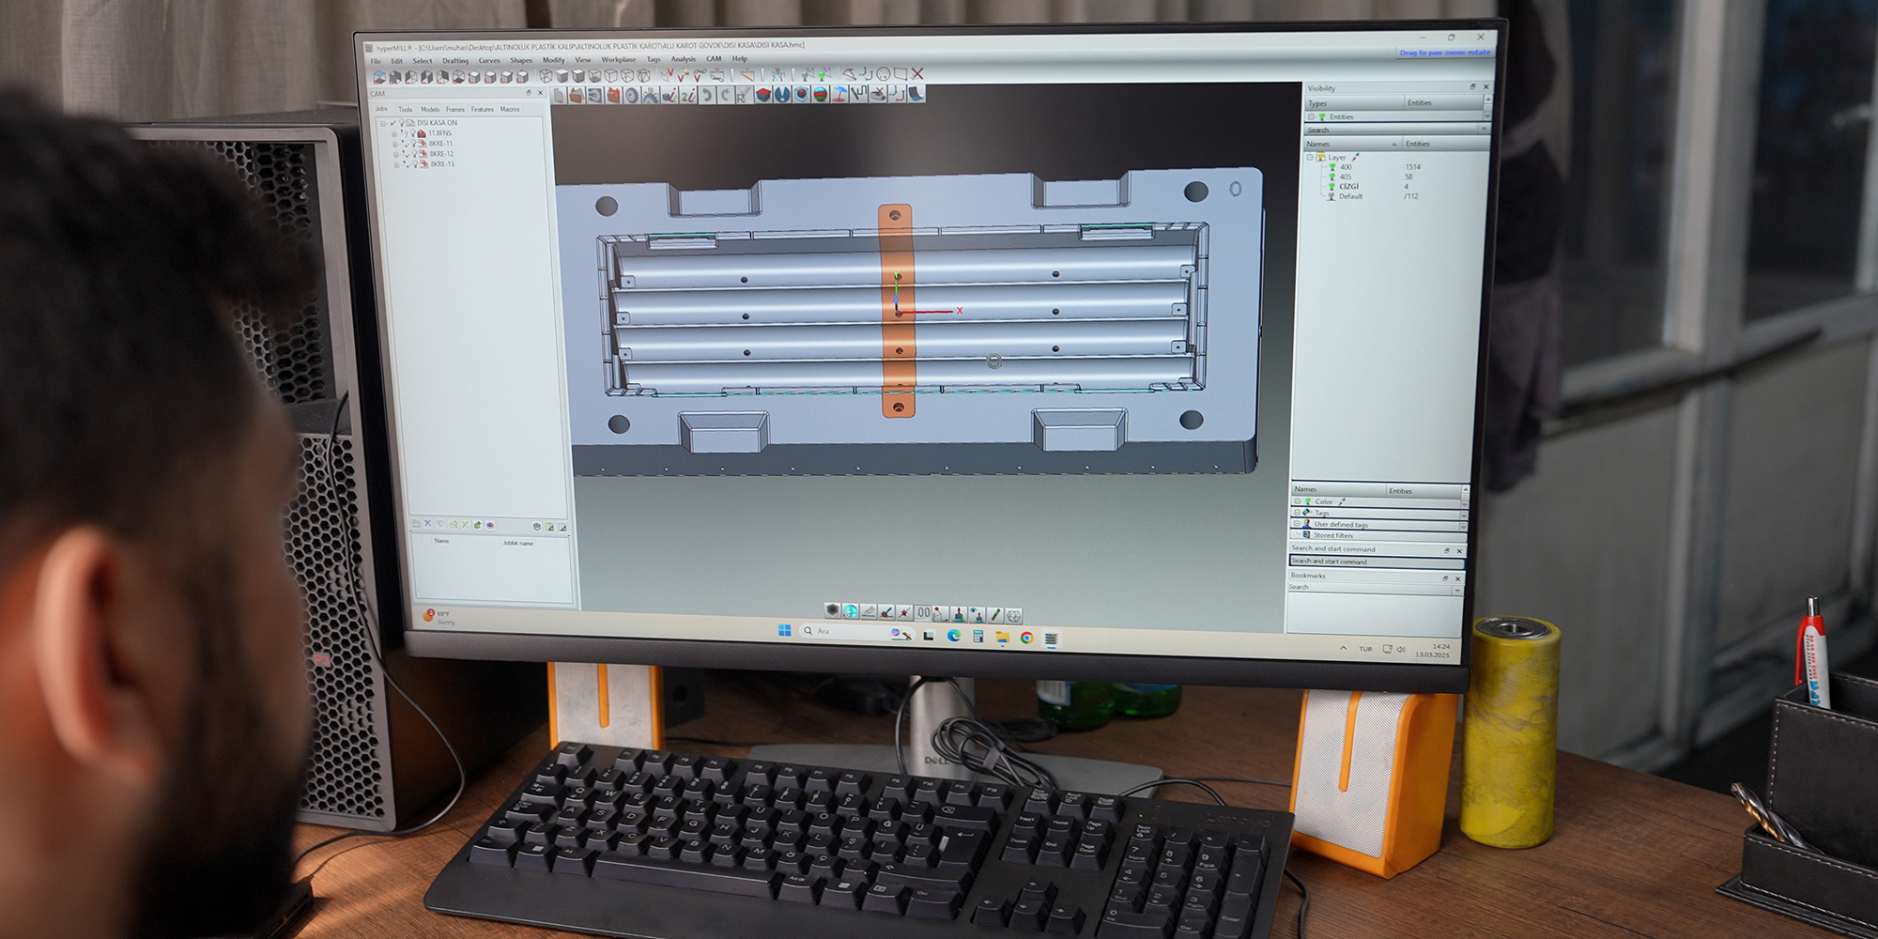Toggle lightbulb visibility for 8KRE-12 job

[414, 154]
